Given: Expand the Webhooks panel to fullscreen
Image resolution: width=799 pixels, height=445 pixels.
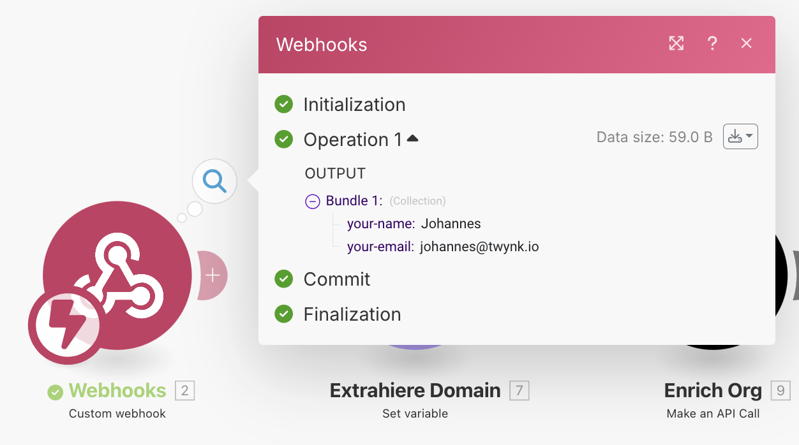Looking at the screenshot, I should [x=676, y=43].
